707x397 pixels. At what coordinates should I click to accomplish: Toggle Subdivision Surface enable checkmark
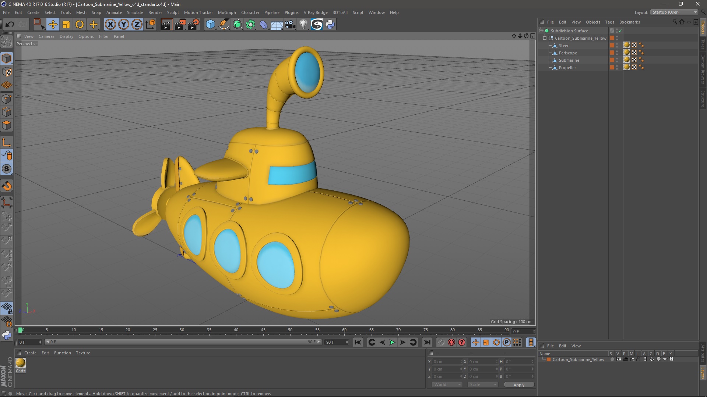[x=620, y=31]
